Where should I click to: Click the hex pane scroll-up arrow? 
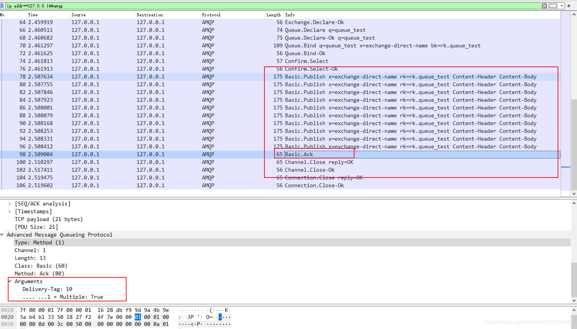point(574,310)
